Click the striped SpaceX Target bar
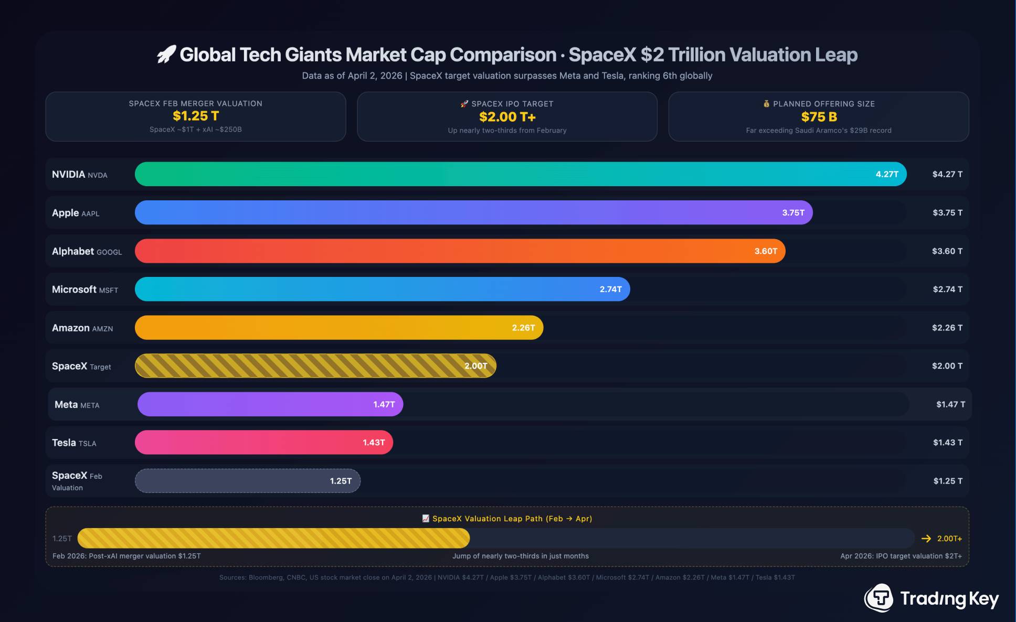 pos(315,366)
